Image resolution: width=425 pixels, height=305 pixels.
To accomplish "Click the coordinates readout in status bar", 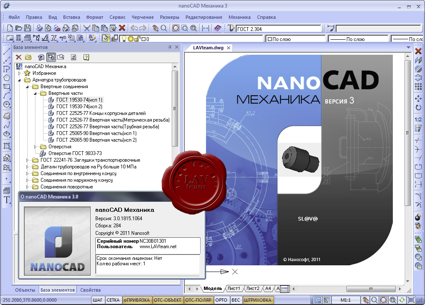I will (30, 300).
